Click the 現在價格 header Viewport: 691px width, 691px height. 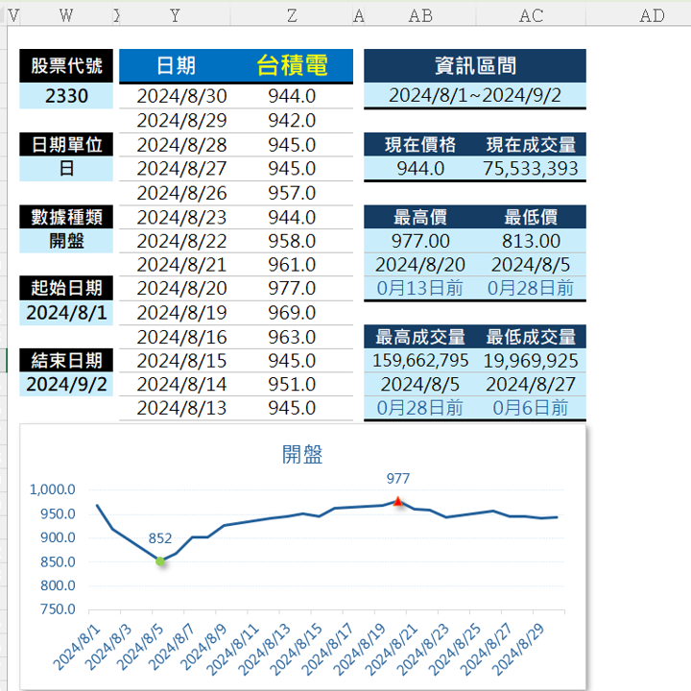(x=420, y=145)
